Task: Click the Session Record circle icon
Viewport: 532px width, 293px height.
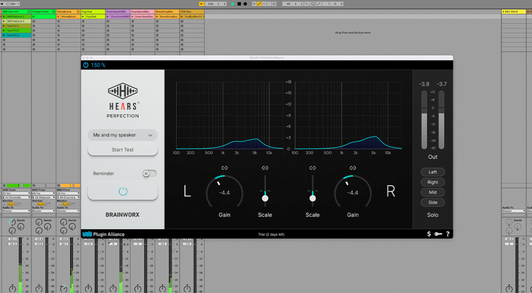Action: 274,4
